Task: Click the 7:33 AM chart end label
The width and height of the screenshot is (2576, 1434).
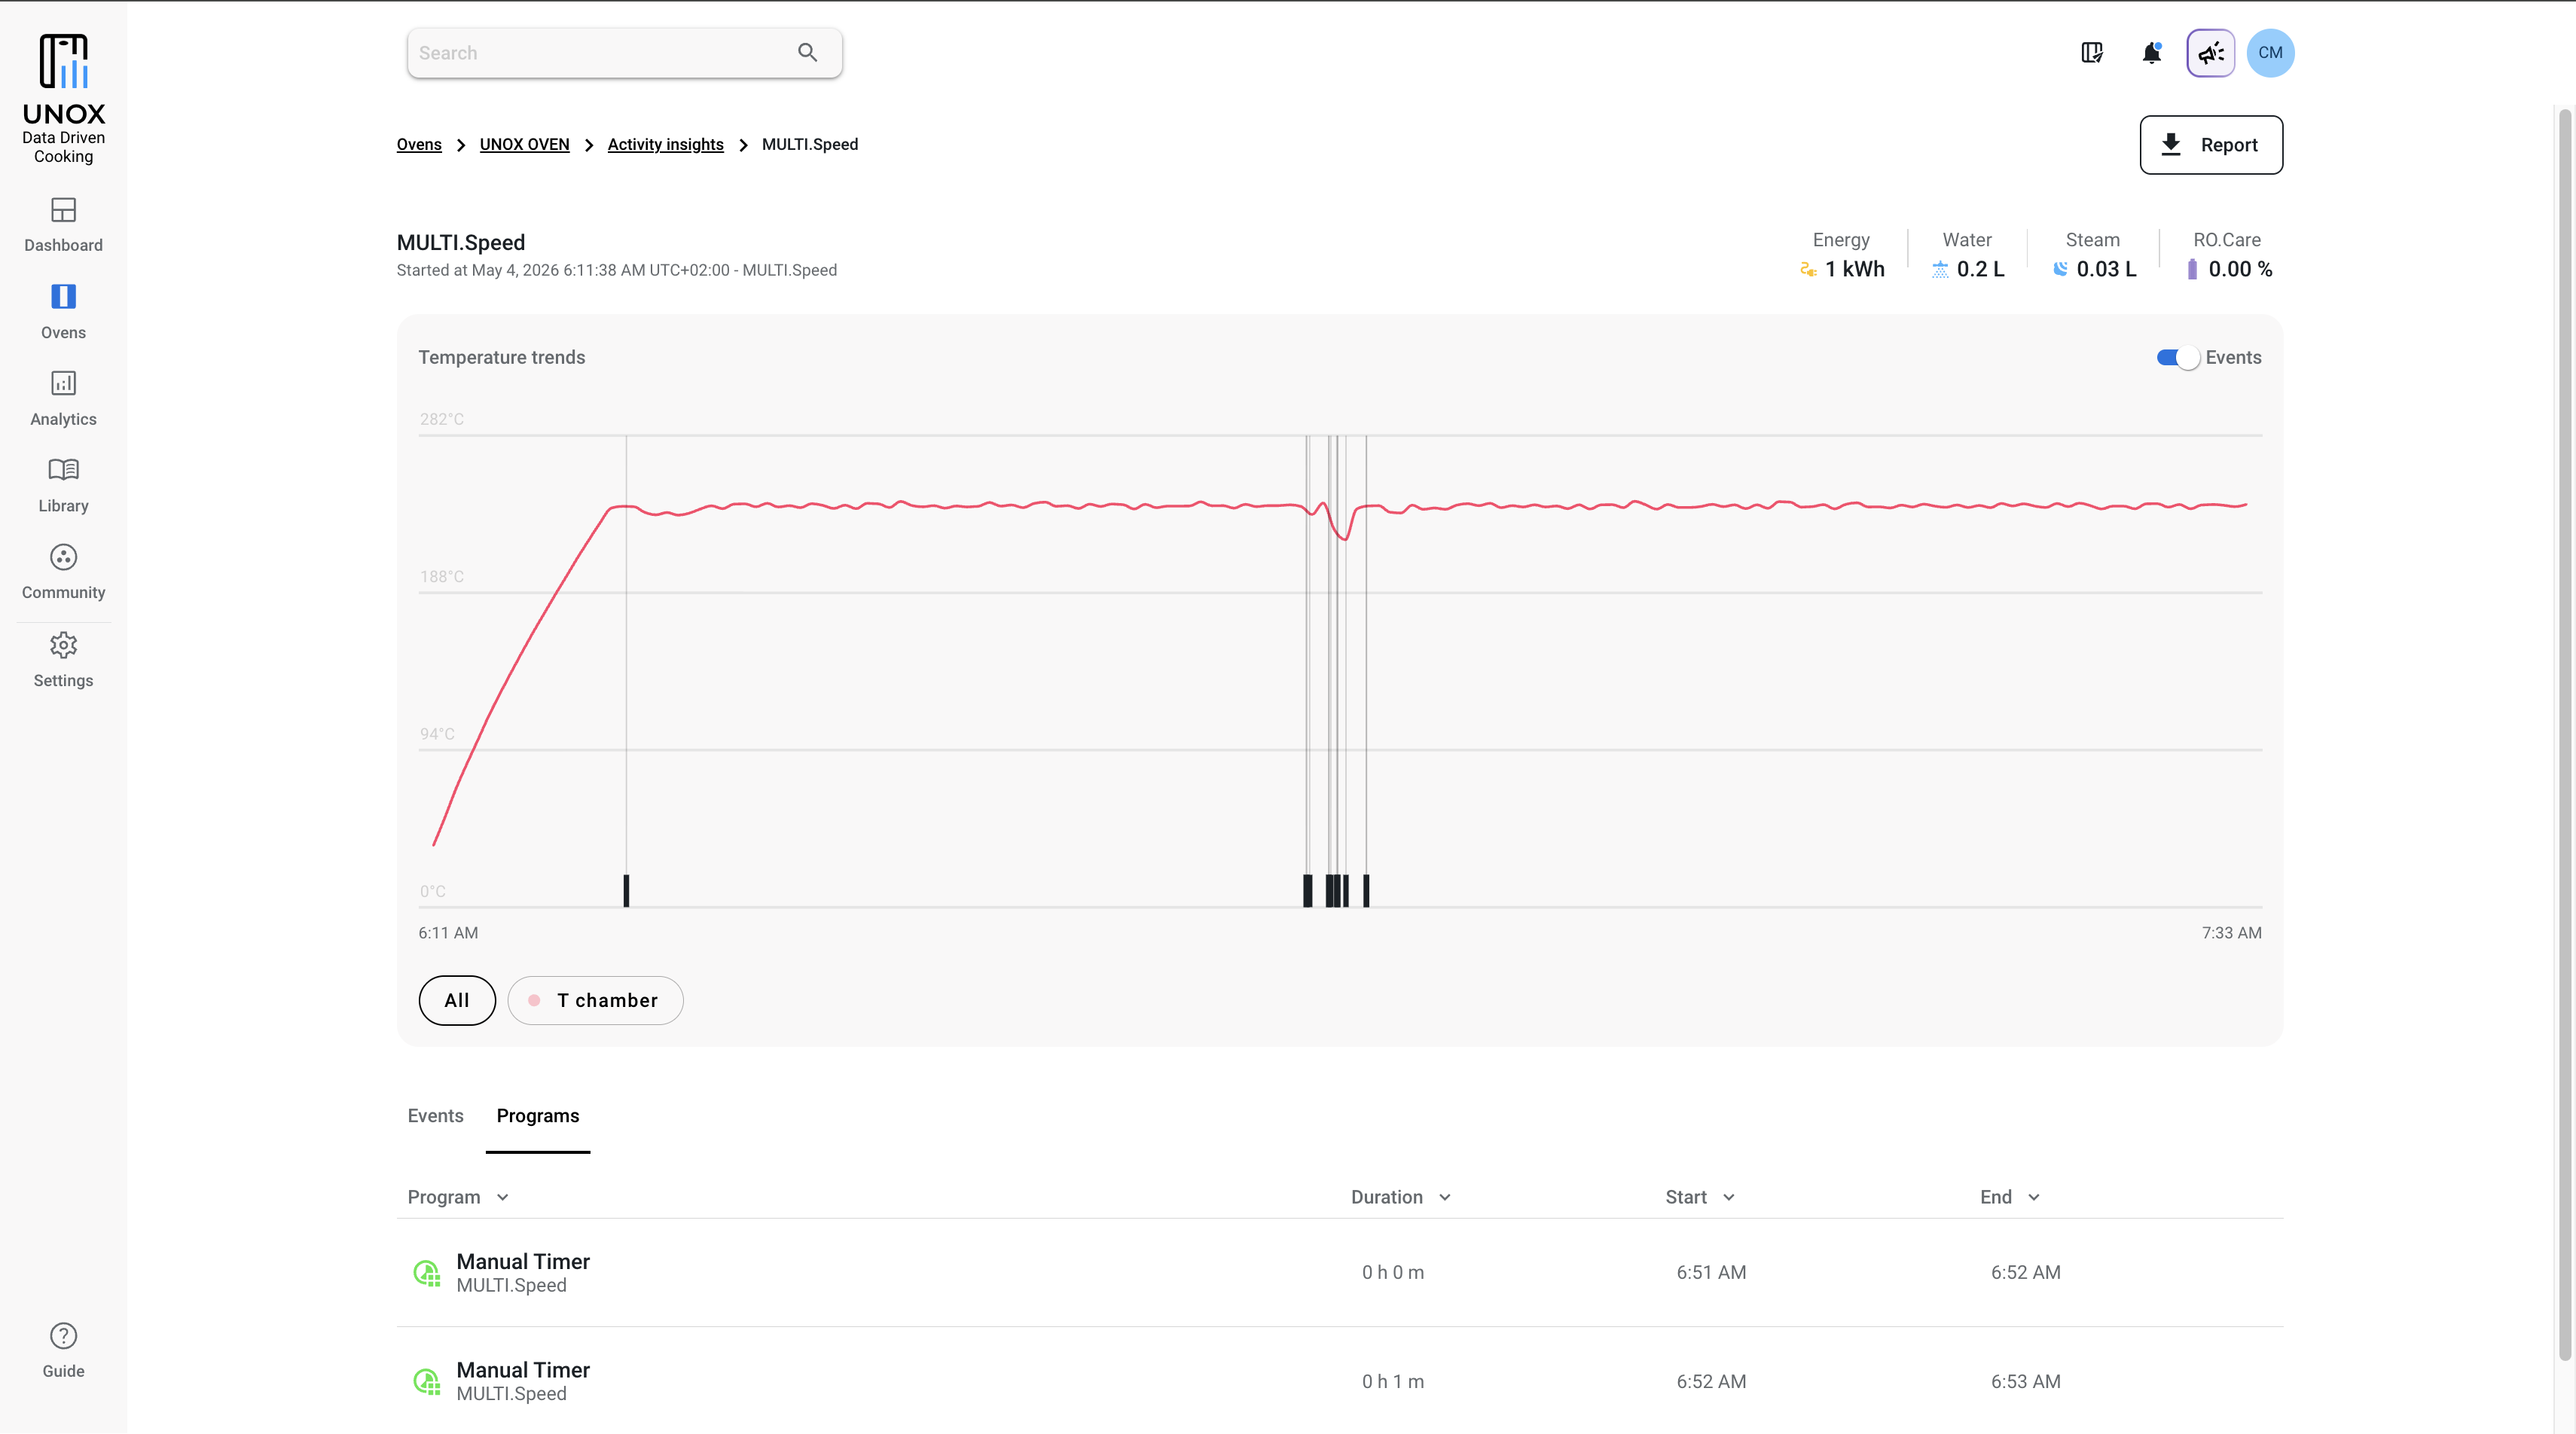Action: (x=2231, y=933)
